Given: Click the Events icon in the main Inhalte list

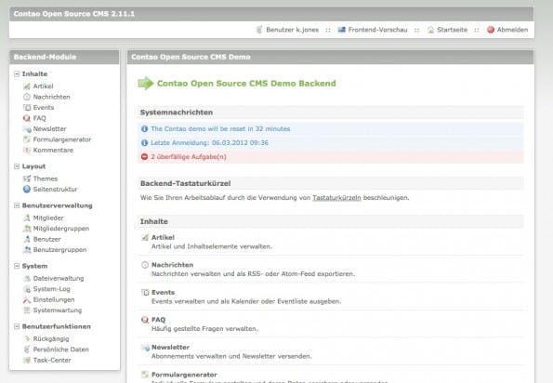Looking at the screenshot, I should 145,293.
